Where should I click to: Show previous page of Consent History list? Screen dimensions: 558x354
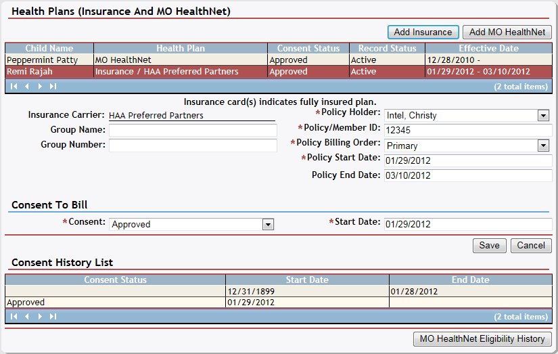click(27, 316)
